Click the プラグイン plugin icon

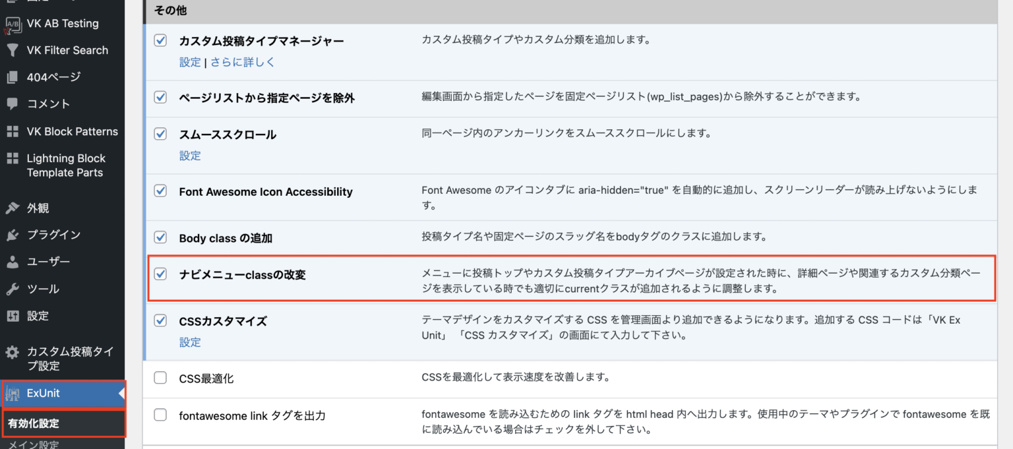pos(13,235)
